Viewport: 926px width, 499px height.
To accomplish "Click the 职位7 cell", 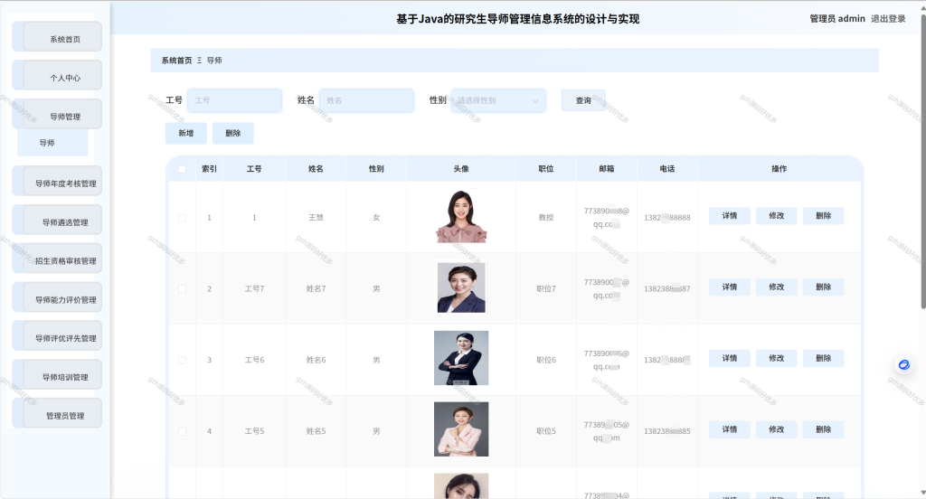I will [x=546, y=288].
